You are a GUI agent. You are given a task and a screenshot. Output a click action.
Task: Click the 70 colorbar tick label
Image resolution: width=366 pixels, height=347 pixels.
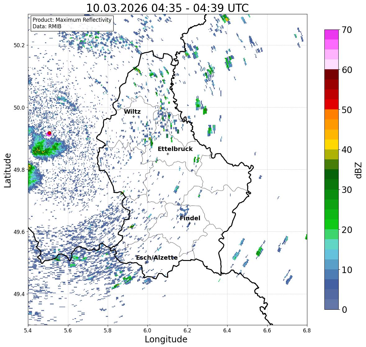tap(347, 30)
